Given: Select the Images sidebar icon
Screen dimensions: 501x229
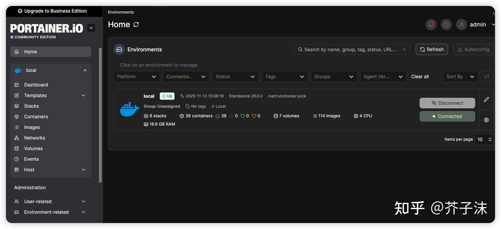Looking at the screenshot, I should [16, 127].
